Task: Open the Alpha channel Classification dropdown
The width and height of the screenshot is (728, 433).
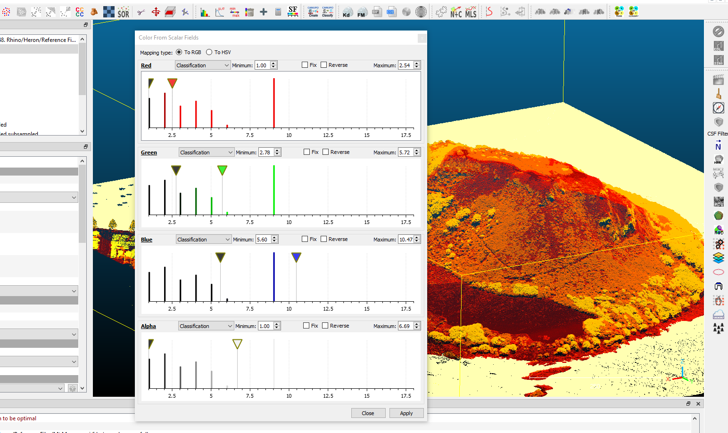Action: pyautogui.click(x=206, y=326)
